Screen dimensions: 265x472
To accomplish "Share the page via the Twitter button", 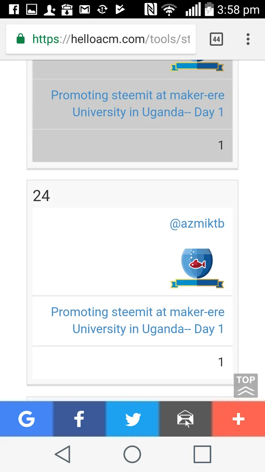I will [132, 419].
